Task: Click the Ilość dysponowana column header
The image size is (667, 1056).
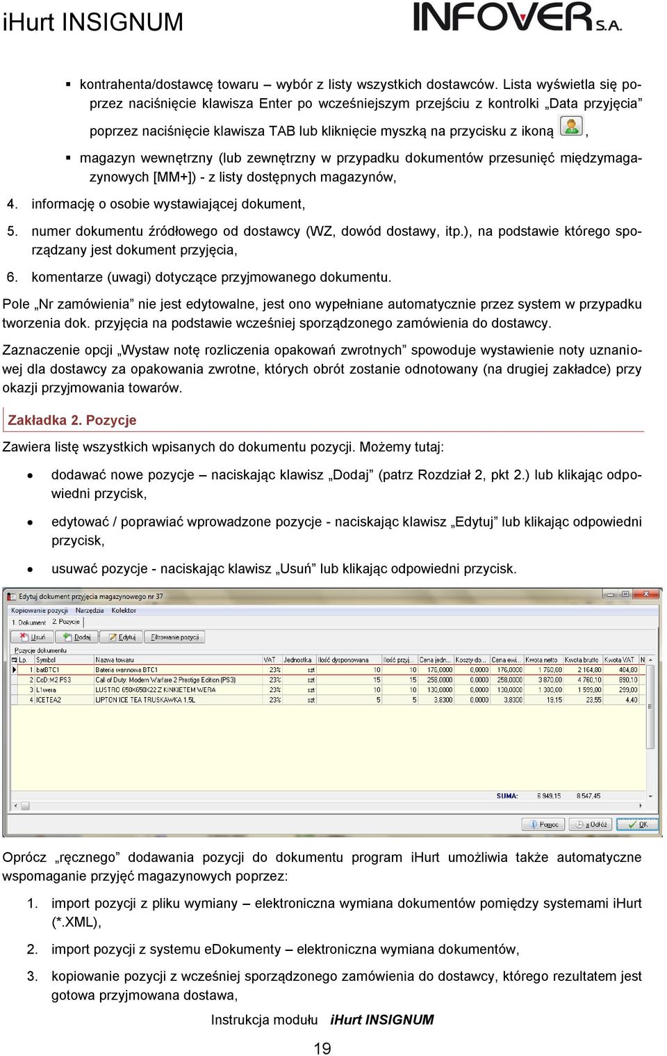Action: point(349,659)
